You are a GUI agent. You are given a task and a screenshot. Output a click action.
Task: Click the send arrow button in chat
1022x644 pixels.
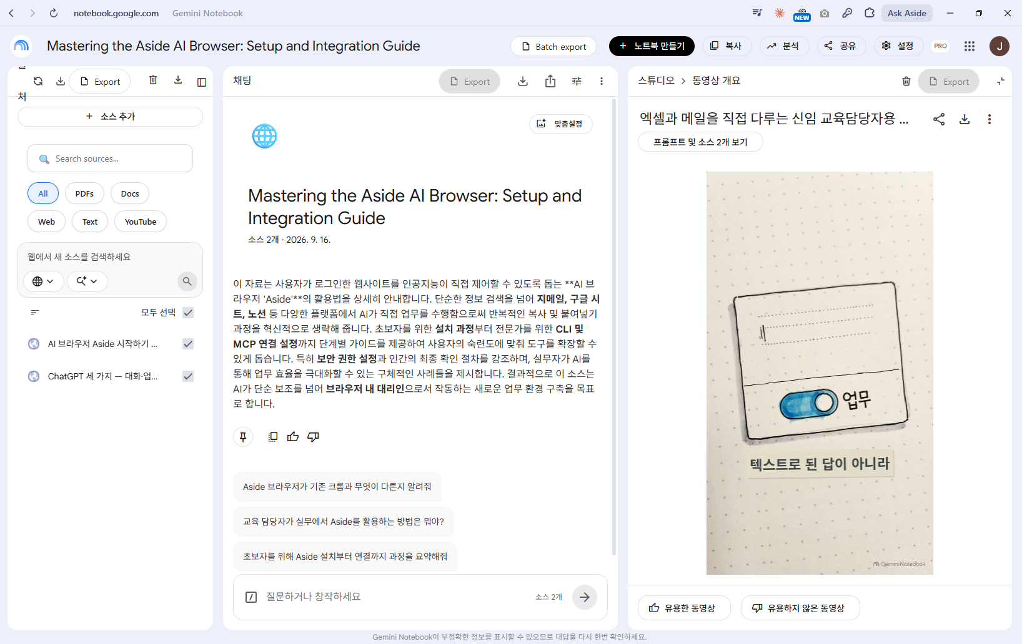click(585, 597)
